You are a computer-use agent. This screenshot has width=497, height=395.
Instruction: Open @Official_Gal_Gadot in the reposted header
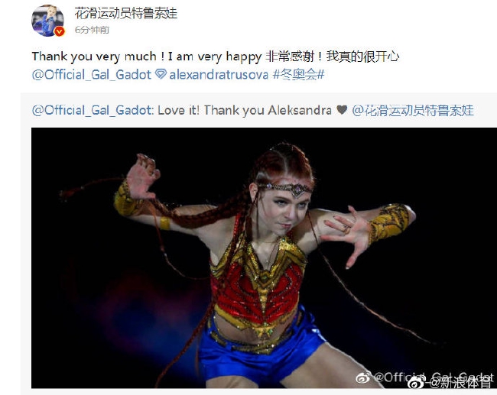(x=92, y=110)
